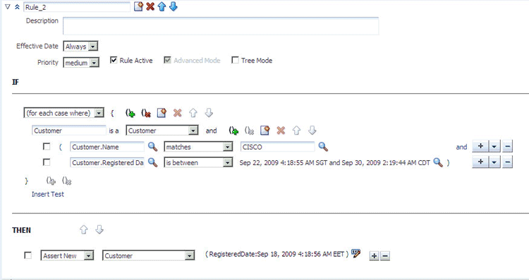Click the Sep 22, 2009 date range text
The width and height of the screenshot is (529, 280).
click(334, 163)
